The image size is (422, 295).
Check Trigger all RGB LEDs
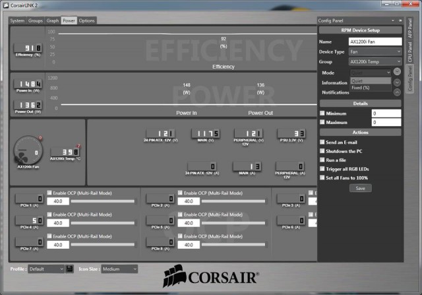point(322,169)
